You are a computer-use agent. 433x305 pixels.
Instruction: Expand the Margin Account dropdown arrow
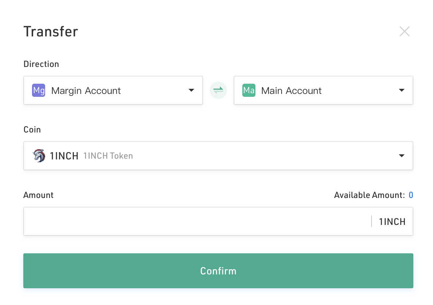191,90
